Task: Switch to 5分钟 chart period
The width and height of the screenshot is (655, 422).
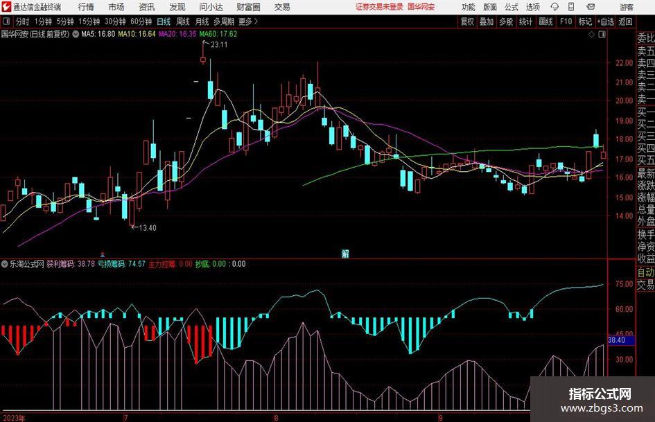Action: click(64, 21)
